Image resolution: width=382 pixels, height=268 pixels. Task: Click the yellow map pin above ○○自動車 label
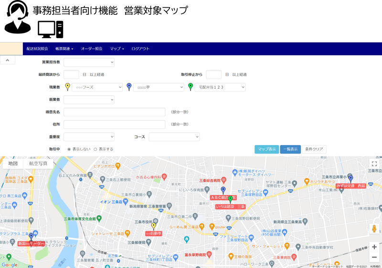click(x=153, y=226)
